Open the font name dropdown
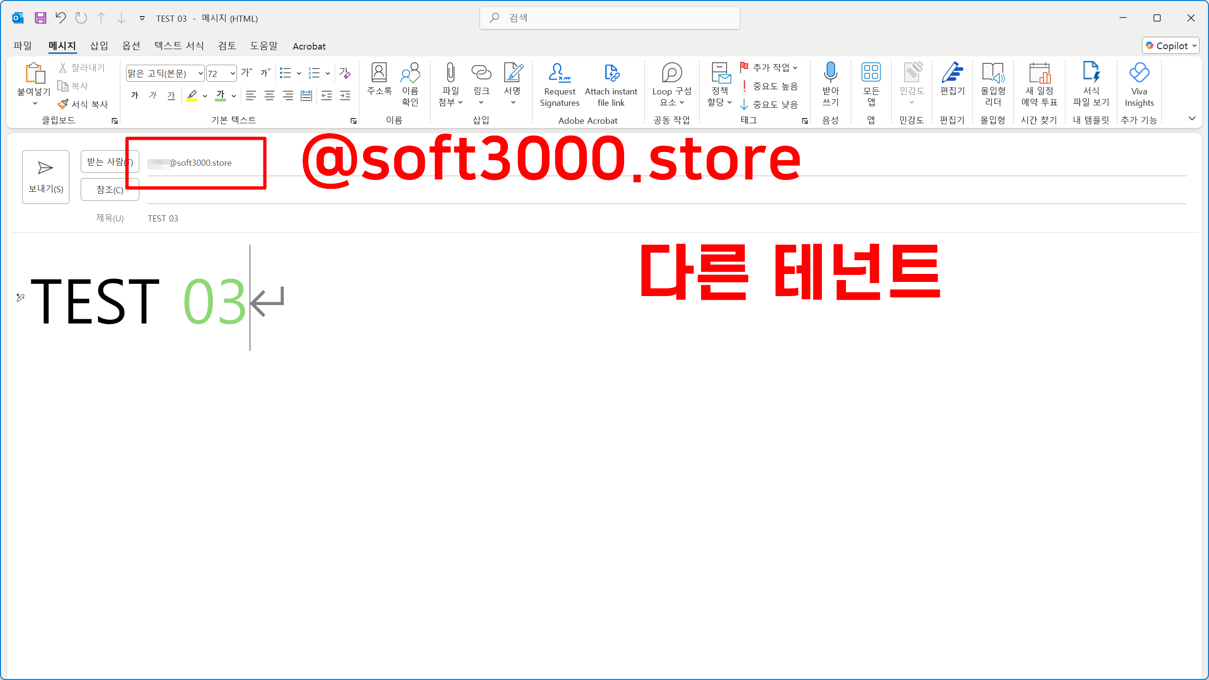 pos(200,73)
